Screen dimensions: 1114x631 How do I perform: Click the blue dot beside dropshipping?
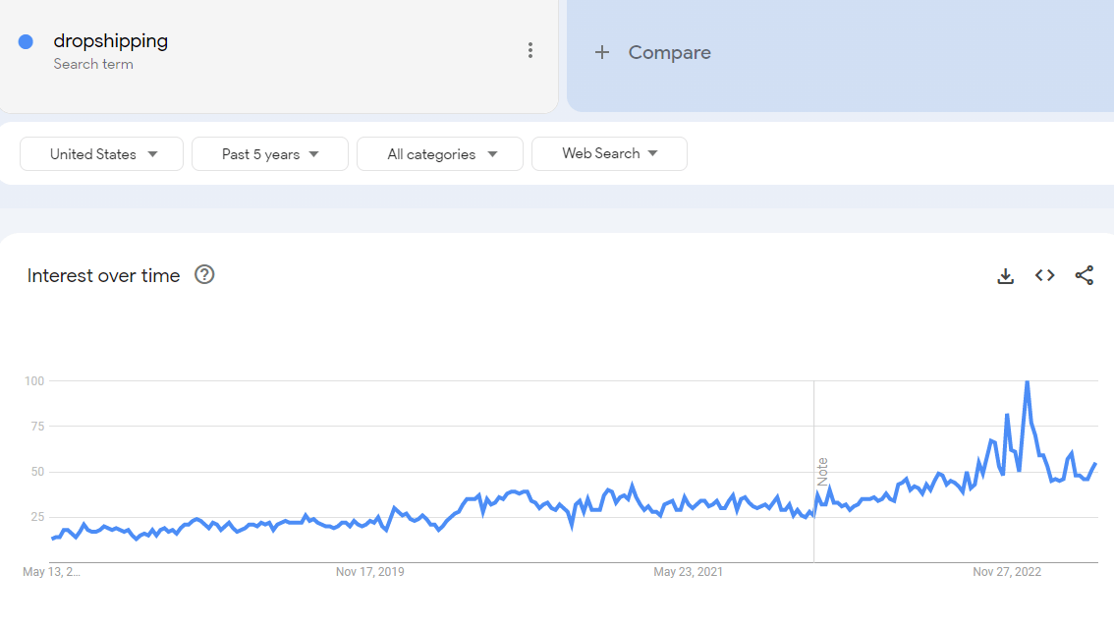point(28,41)
